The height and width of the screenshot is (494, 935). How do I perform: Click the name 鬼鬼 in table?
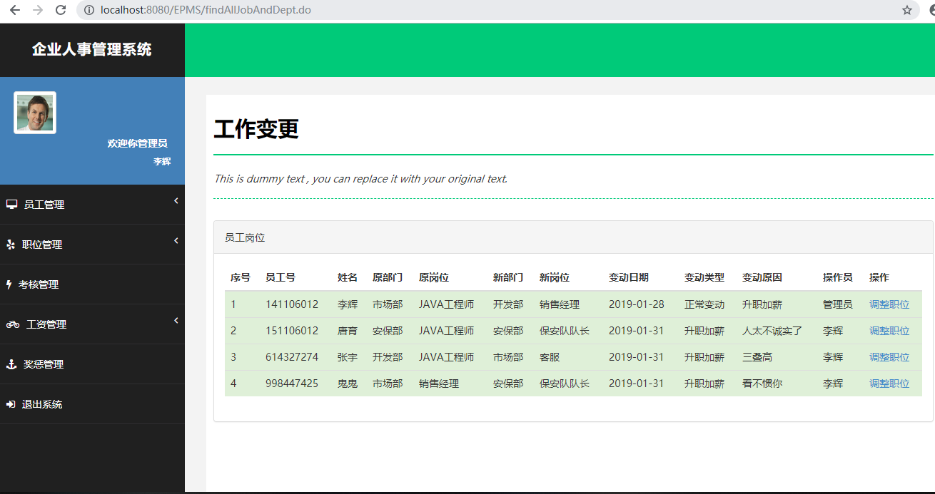pos(348,384)
